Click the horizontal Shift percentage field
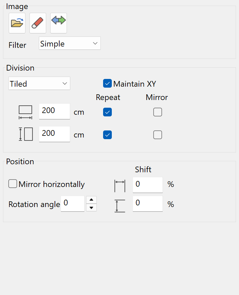The width and height of the screenshot is (239, 295). pos(147,184)
